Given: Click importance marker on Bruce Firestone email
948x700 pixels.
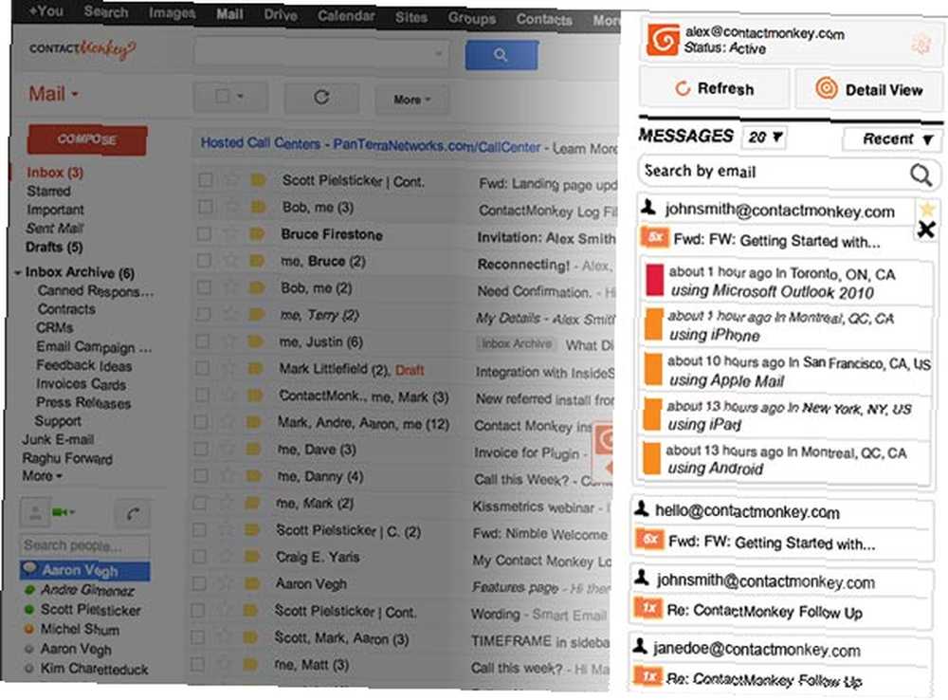Looking at the screenshot, I should coord(257,233).
